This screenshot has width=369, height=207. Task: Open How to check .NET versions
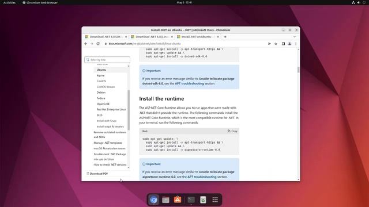pyautogui.click(x=110, y=165)
